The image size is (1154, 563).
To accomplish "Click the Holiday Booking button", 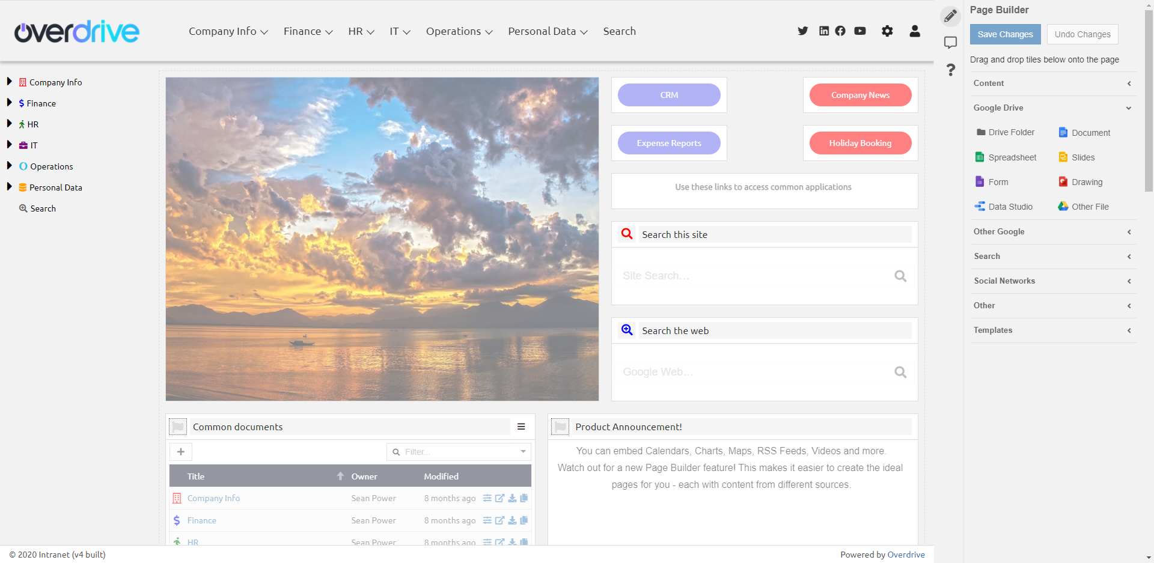I will coord(860,143).
